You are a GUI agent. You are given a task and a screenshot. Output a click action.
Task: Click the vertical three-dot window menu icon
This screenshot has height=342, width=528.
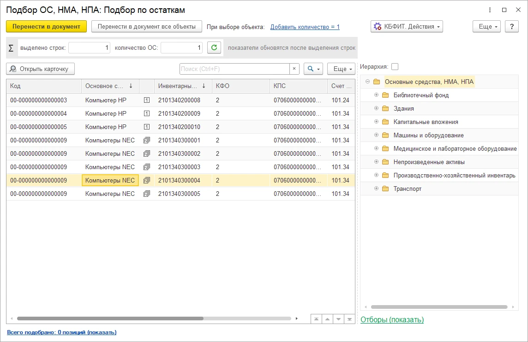coord(490,10)
